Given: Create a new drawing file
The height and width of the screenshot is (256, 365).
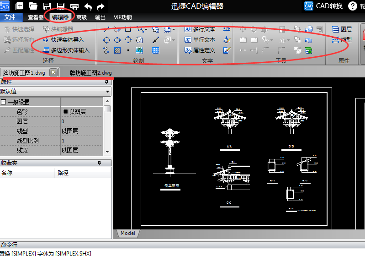Looking at the screenshot, I should 19,6.
